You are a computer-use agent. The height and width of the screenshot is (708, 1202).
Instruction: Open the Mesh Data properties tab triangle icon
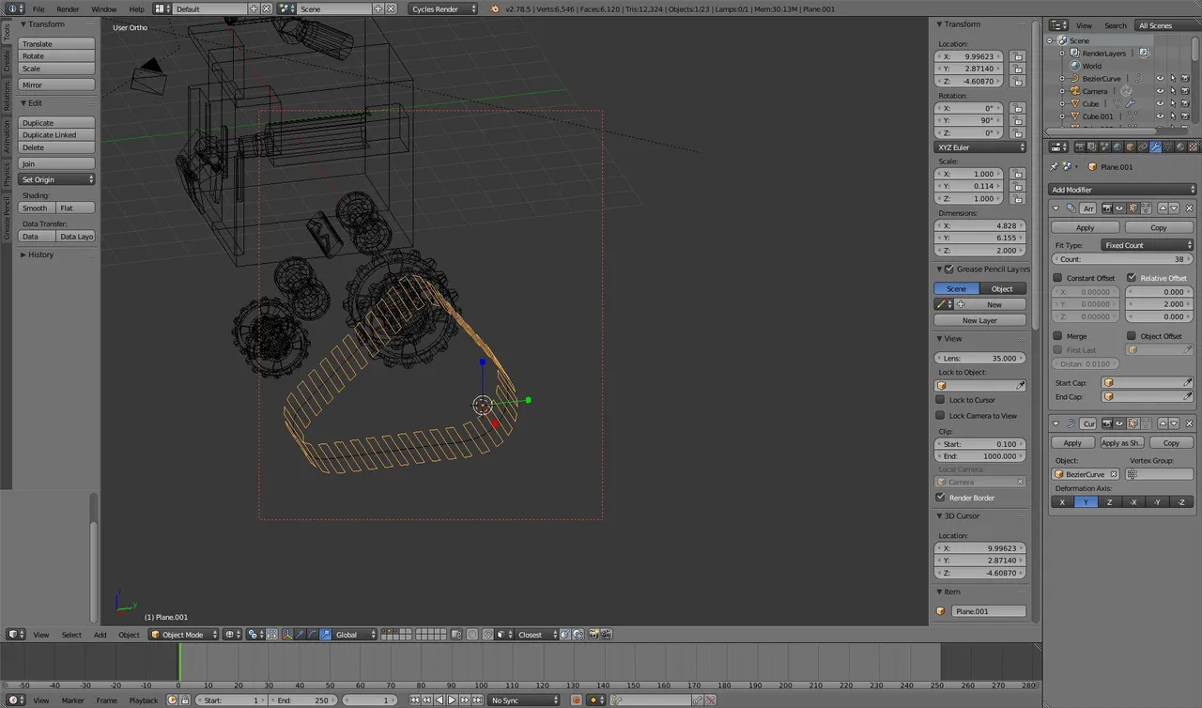click(x=1168, y=146)
